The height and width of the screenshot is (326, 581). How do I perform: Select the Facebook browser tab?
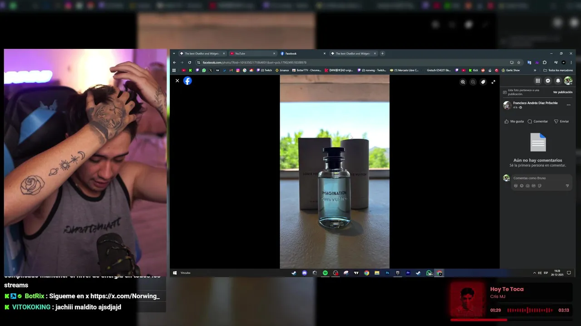[303, 53]
